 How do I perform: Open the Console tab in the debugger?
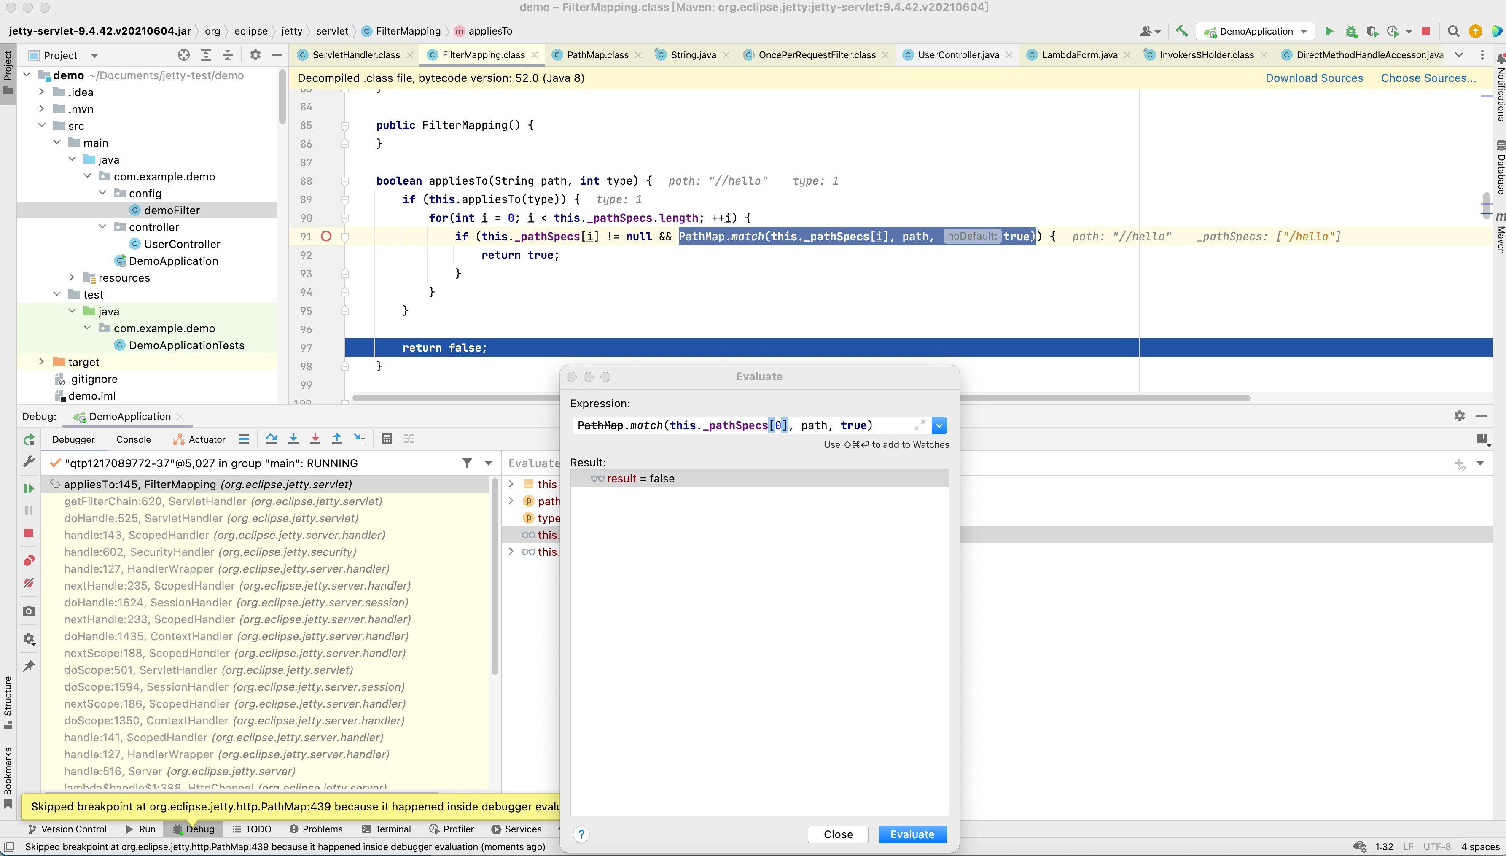[133, 439]
